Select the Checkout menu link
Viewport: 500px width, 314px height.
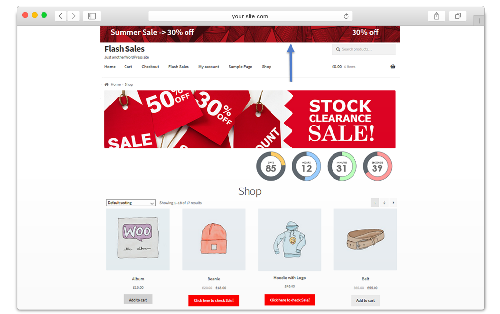[150, 66]
